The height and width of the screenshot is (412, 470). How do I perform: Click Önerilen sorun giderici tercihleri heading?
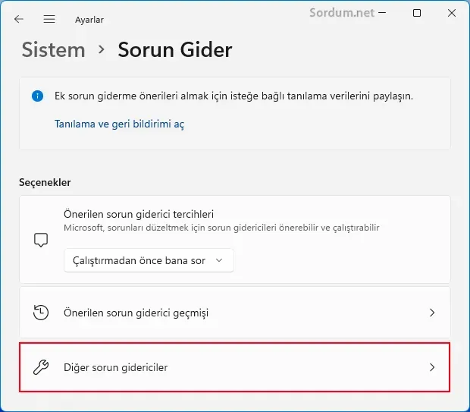tap(139, 214)
